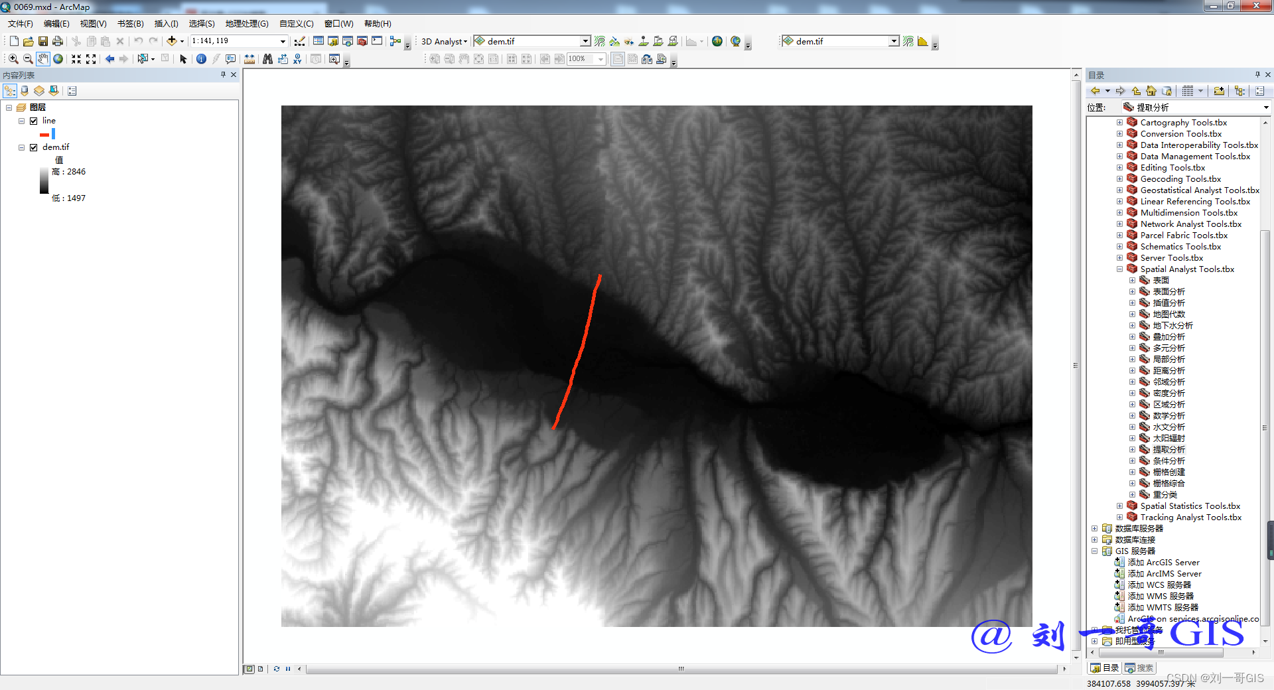Toggle catalog tree contents panel
The image size is (1274, 690).
(1239, 91)
